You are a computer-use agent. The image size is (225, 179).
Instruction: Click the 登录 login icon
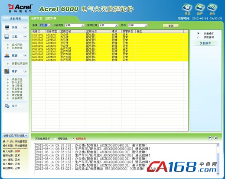[187, 8]
